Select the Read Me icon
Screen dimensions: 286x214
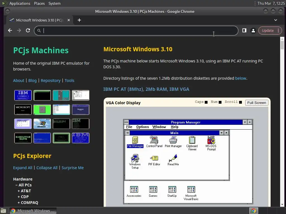173,160
